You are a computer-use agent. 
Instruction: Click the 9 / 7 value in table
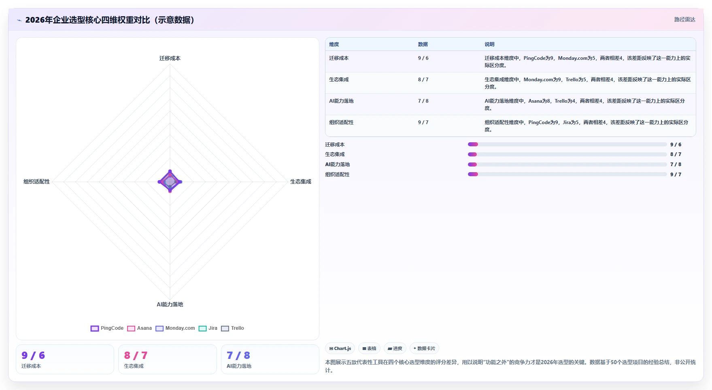pos(423,122)
